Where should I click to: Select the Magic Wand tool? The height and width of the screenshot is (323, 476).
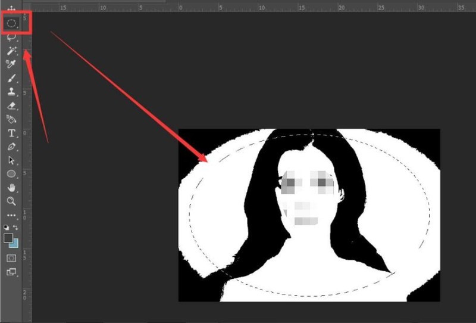coord(11,51)
